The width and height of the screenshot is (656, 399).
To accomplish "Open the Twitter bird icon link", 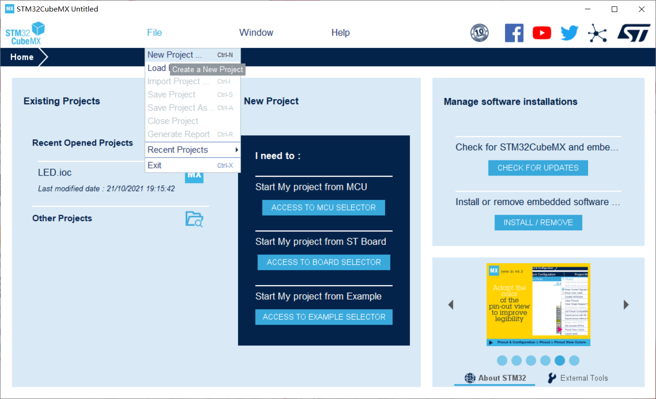I will click(x=569, y=33).
